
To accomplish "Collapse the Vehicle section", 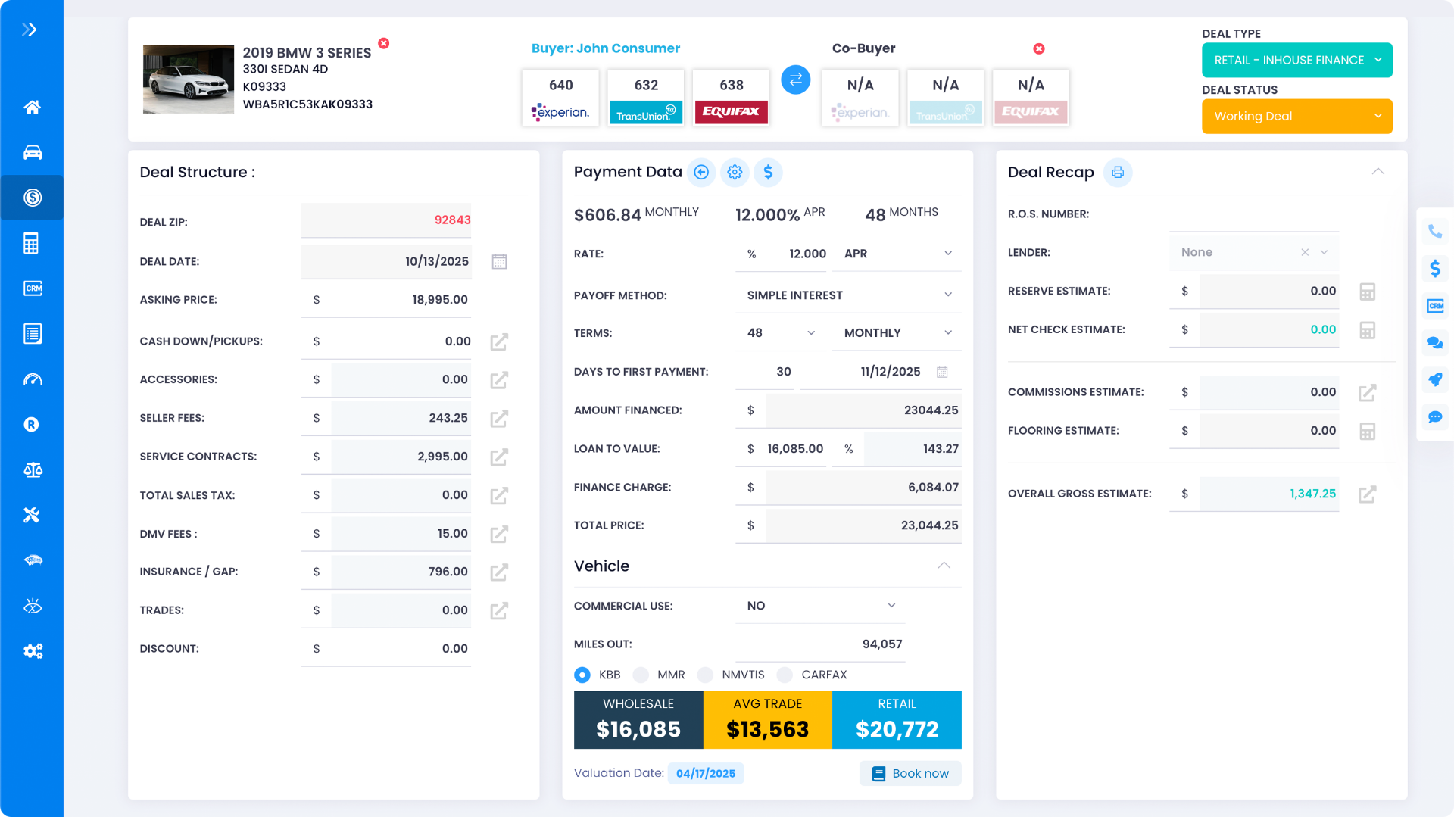I will (944, 566).
